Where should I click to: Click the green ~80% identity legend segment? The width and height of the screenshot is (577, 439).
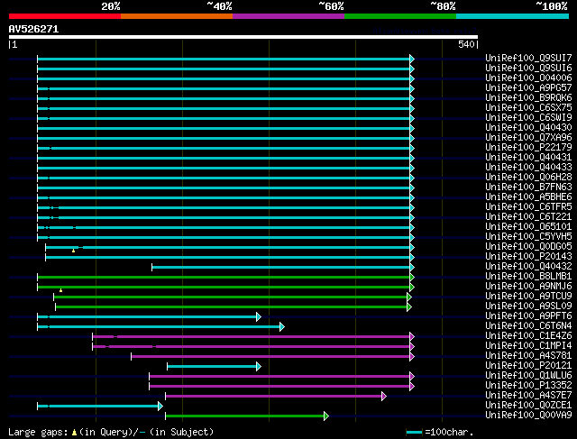[x=400, y=16]
